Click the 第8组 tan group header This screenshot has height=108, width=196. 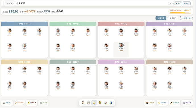(x=170, y=62)
